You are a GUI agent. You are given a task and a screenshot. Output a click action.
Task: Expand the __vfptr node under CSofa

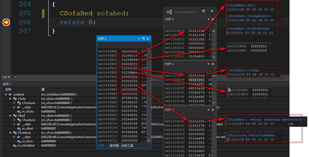(14, 107)
